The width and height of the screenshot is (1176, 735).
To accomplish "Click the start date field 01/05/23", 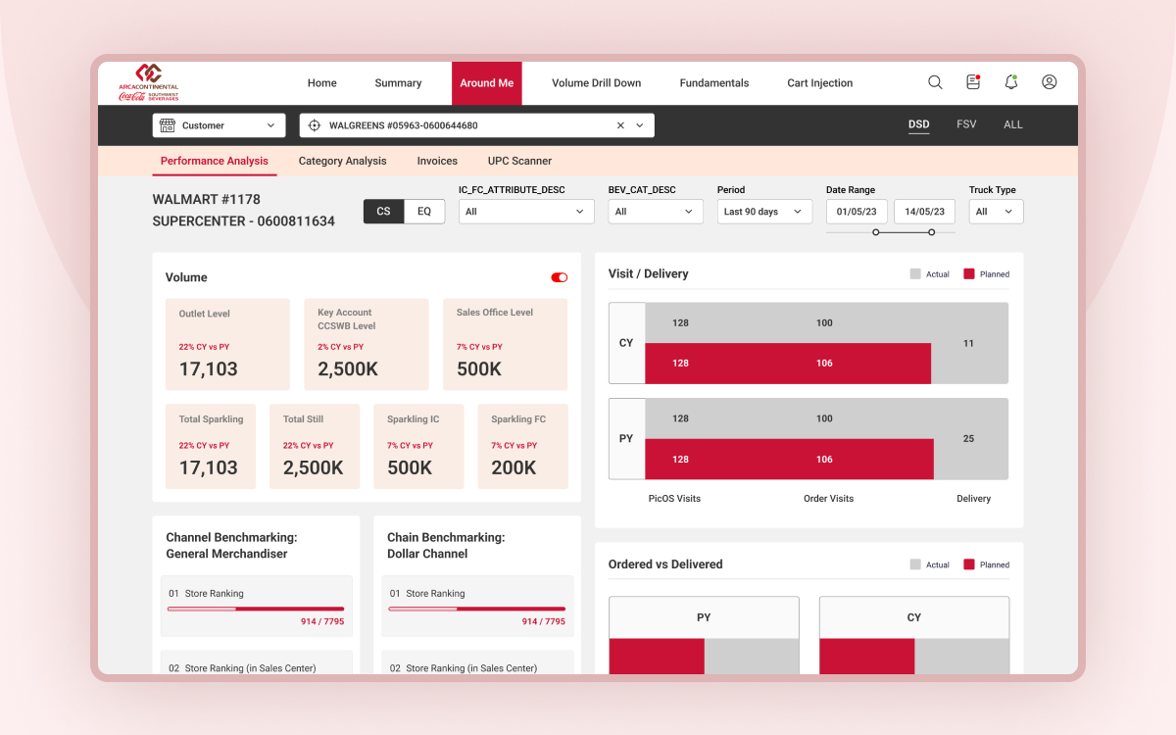I will pos(857,212).
